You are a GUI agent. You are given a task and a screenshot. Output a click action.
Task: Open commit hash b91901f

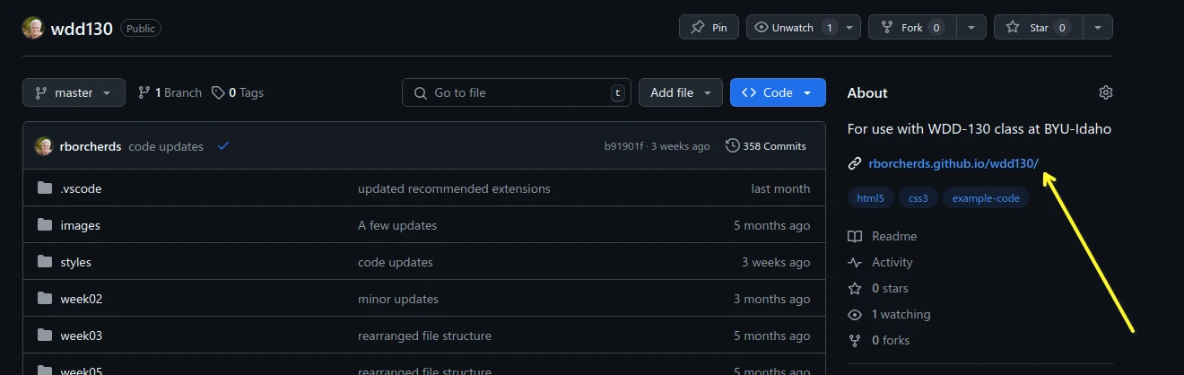tap(624, 146)
